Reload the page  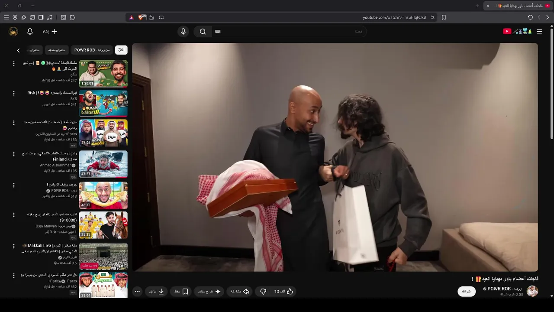coord(530,17)
